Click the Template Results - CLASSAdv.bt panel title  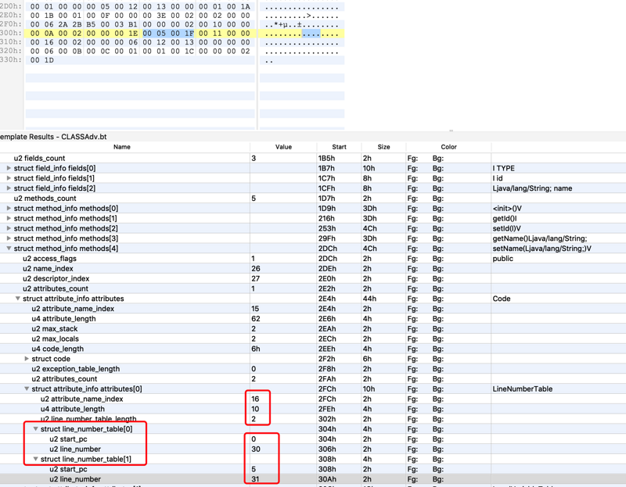pyautogui.click(x=53, y=137)
